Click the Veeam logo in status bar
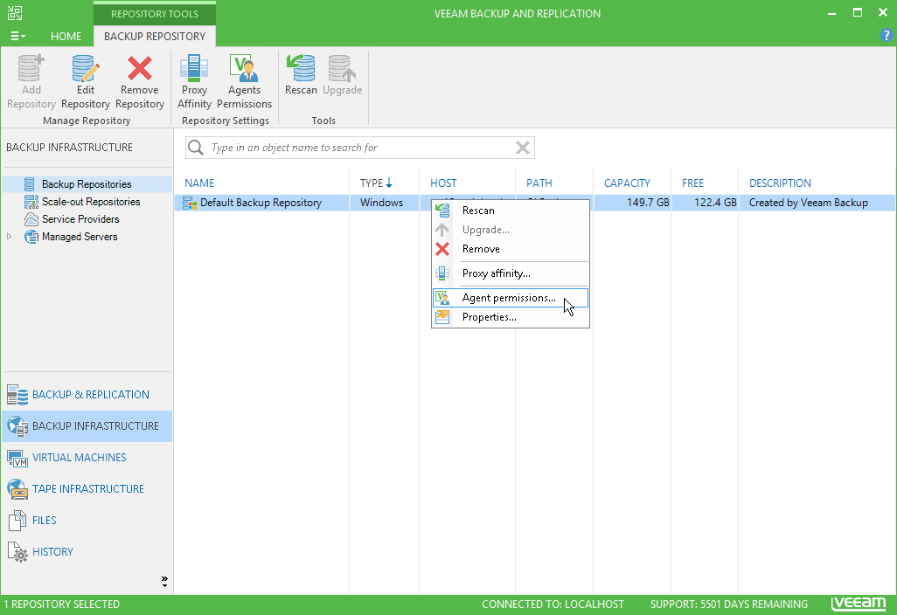The height and width of the screenshot is (615, 897). [859, 603]
